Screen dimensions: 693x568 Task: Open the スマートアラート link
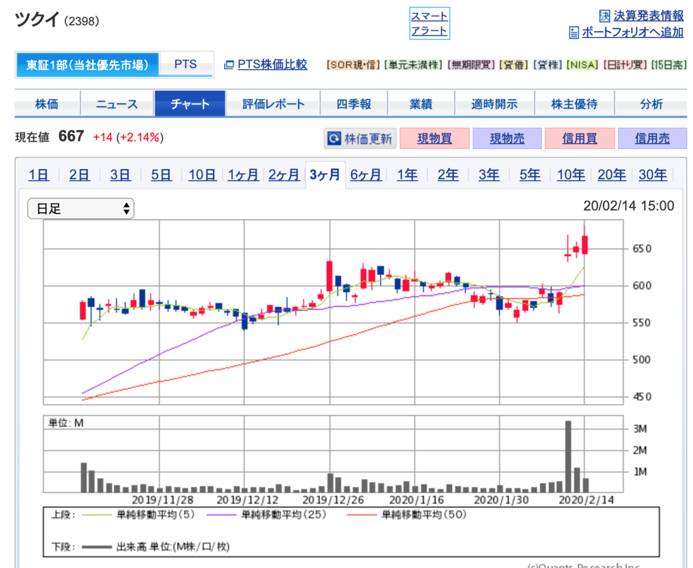click(x=429, y=23)
